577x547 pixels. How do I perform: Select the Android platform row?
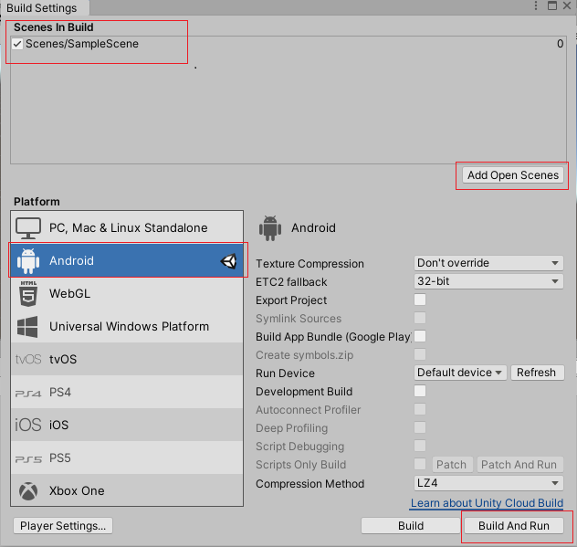pos(127,260)
